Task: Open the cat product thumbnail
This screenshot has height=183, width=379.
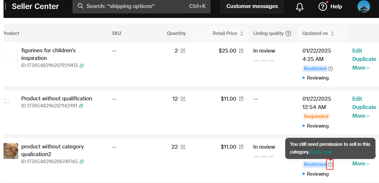Action: click(11, 151)
